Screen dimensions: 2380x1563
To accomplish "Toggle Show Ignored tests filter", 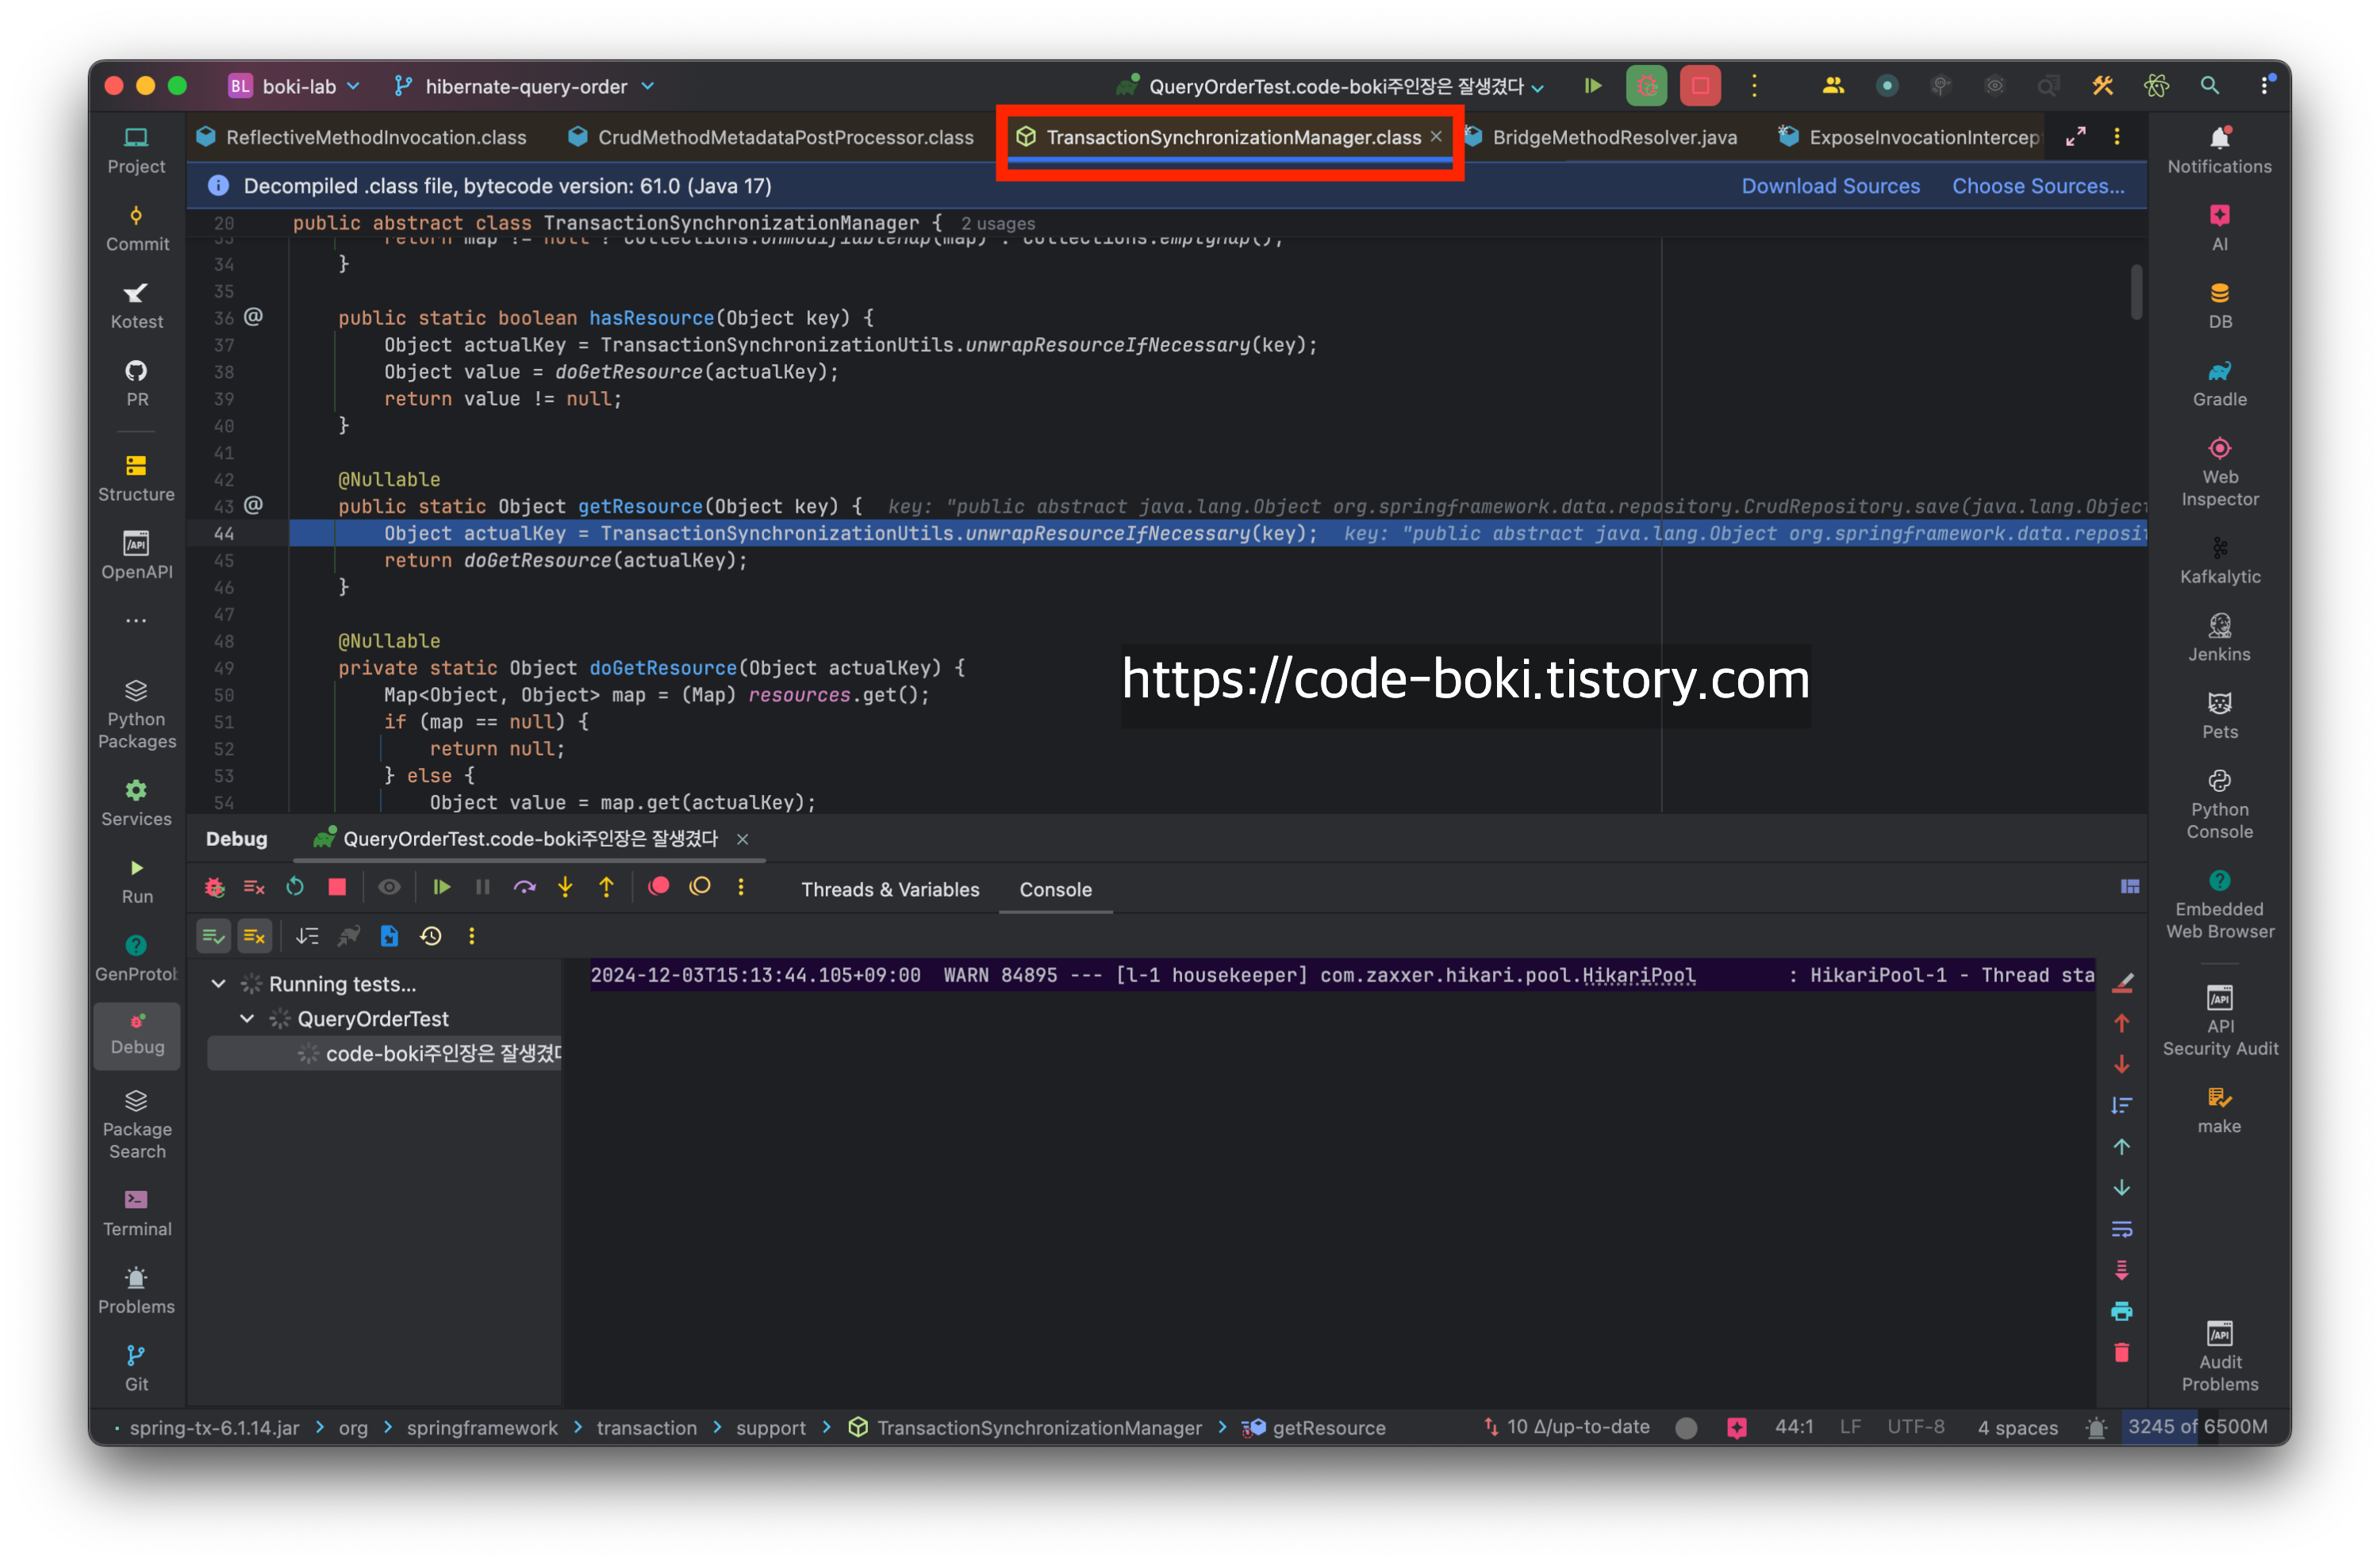I will [x=254, y=937].
